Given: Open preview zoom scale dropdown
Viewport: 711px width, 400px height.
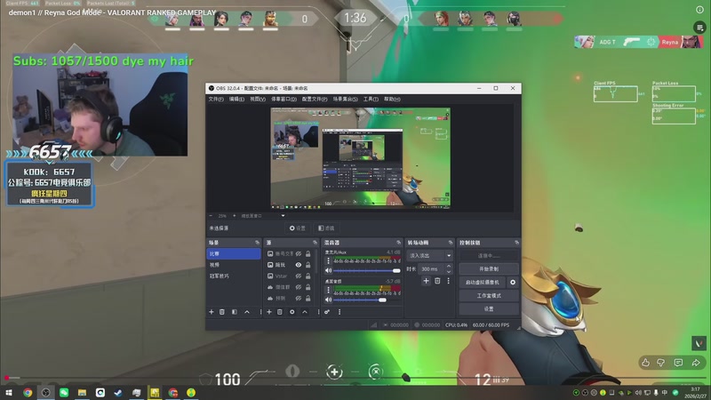Looking at the screenshot, I should (x=283, y=216).
